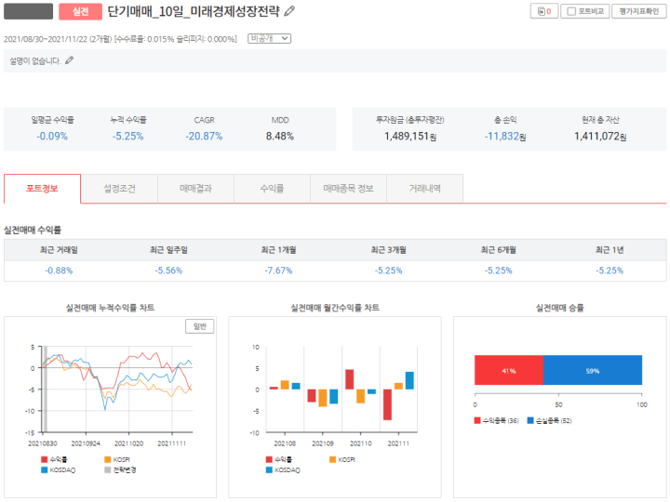The image size is (670, 502).
Task: Click the 최근 일주일 return -5.56%
Action: [x=168, y=271]
